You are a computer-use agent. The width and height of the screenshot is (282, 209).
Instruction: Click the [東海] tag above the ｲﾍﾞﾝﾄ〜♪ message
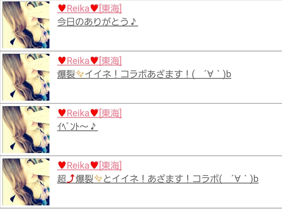pos(110,113)
